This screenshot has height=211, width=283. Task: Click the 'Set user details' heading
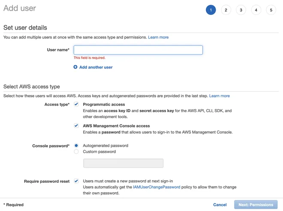pyautogui.click(x=25, y=27)
